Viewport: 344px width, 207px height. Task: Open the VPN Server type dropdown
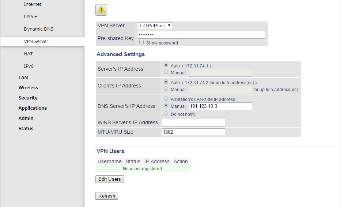coord(155,26)
